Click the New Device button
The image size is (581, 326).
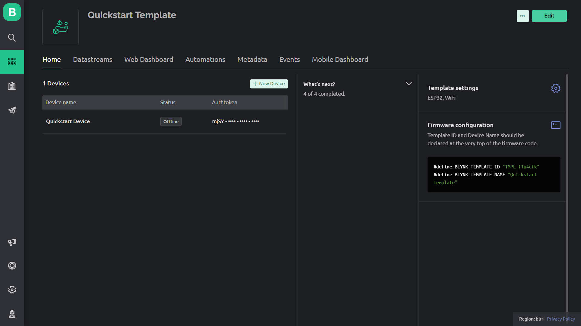tap(269, 84)
